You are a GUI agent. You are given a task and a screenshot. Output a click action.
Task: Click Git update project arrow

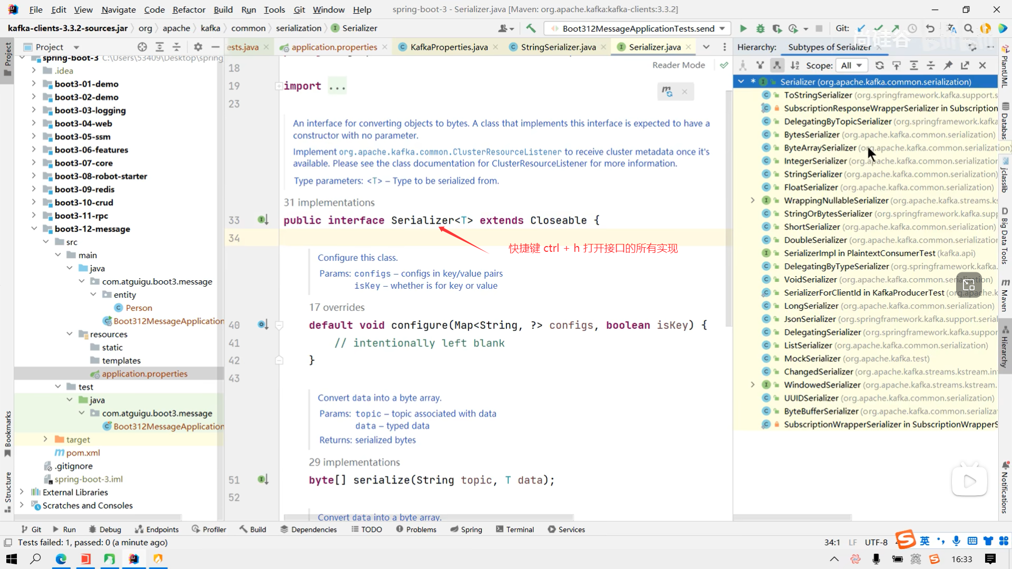pos(861,28)
